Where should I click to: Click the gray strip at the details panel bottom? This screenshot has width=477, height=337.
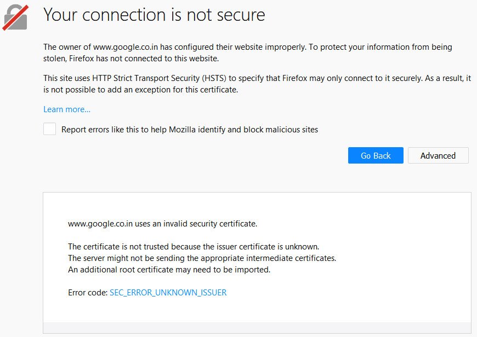pyautogui.click(x=257, y=328)
